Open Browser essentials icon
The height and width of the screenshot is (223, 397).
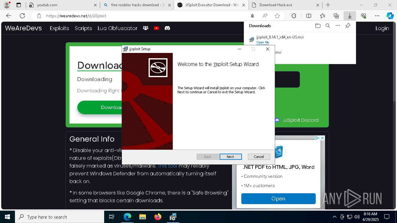click(364, 16)
